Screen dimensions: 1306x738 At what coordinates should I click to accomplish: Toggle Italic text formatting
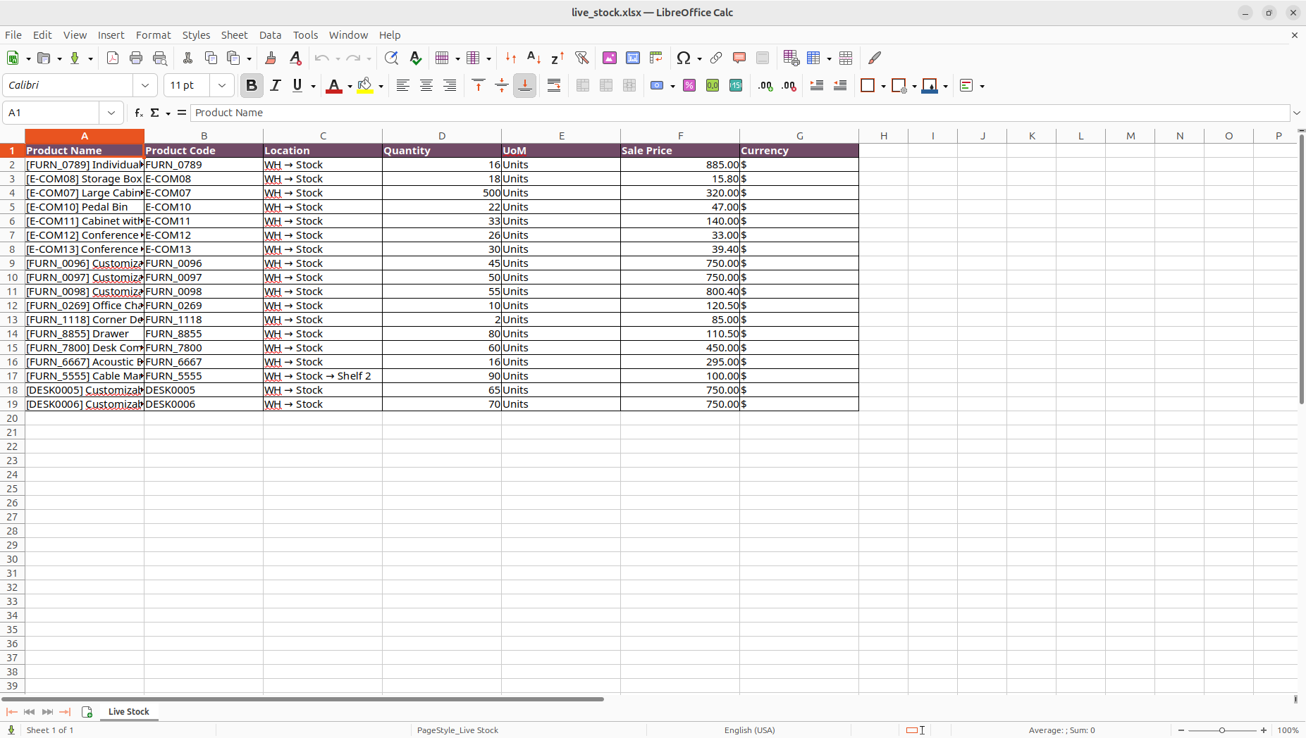[276, 85]
